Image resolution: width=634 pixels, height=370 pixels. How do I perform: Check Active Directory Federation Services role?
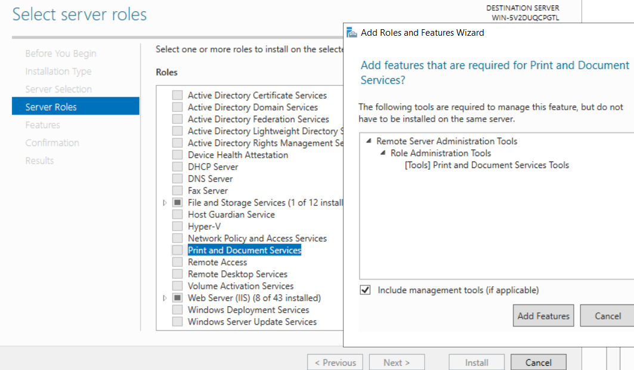coord(177,119)
